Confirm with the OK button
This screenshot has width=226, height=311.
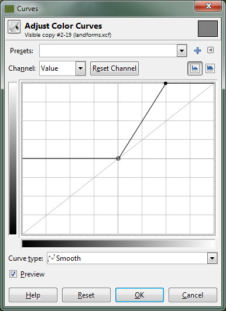click(x=139, y=295)
